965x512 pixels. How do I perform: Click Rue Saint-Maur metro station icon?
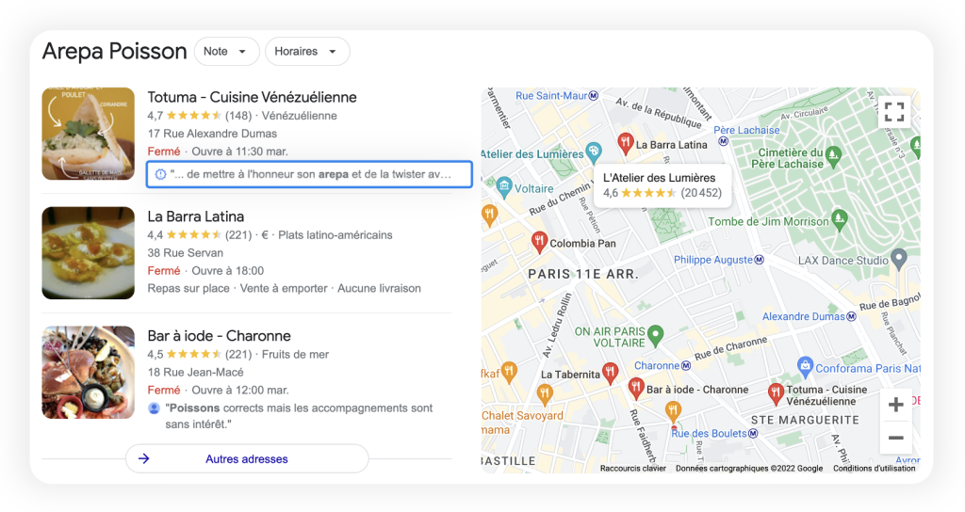594,96
